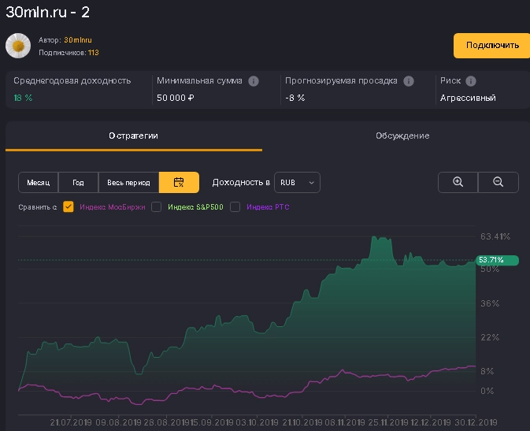Enable the Индекс S&P500 comparison checkbox

tap(157, 207)
